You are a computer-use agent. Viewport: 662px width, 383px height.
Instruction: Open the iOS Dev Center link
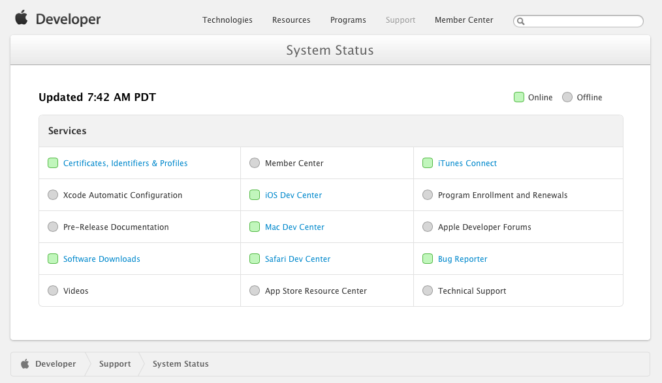click(293, 195)
